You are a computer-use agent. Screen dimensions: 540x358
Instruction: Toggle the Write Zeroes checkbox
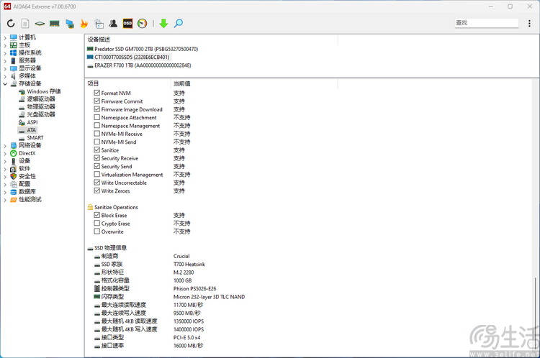(97, 191)
